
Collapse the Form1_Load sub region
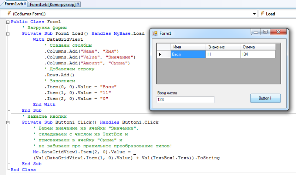tap(8, 34)
